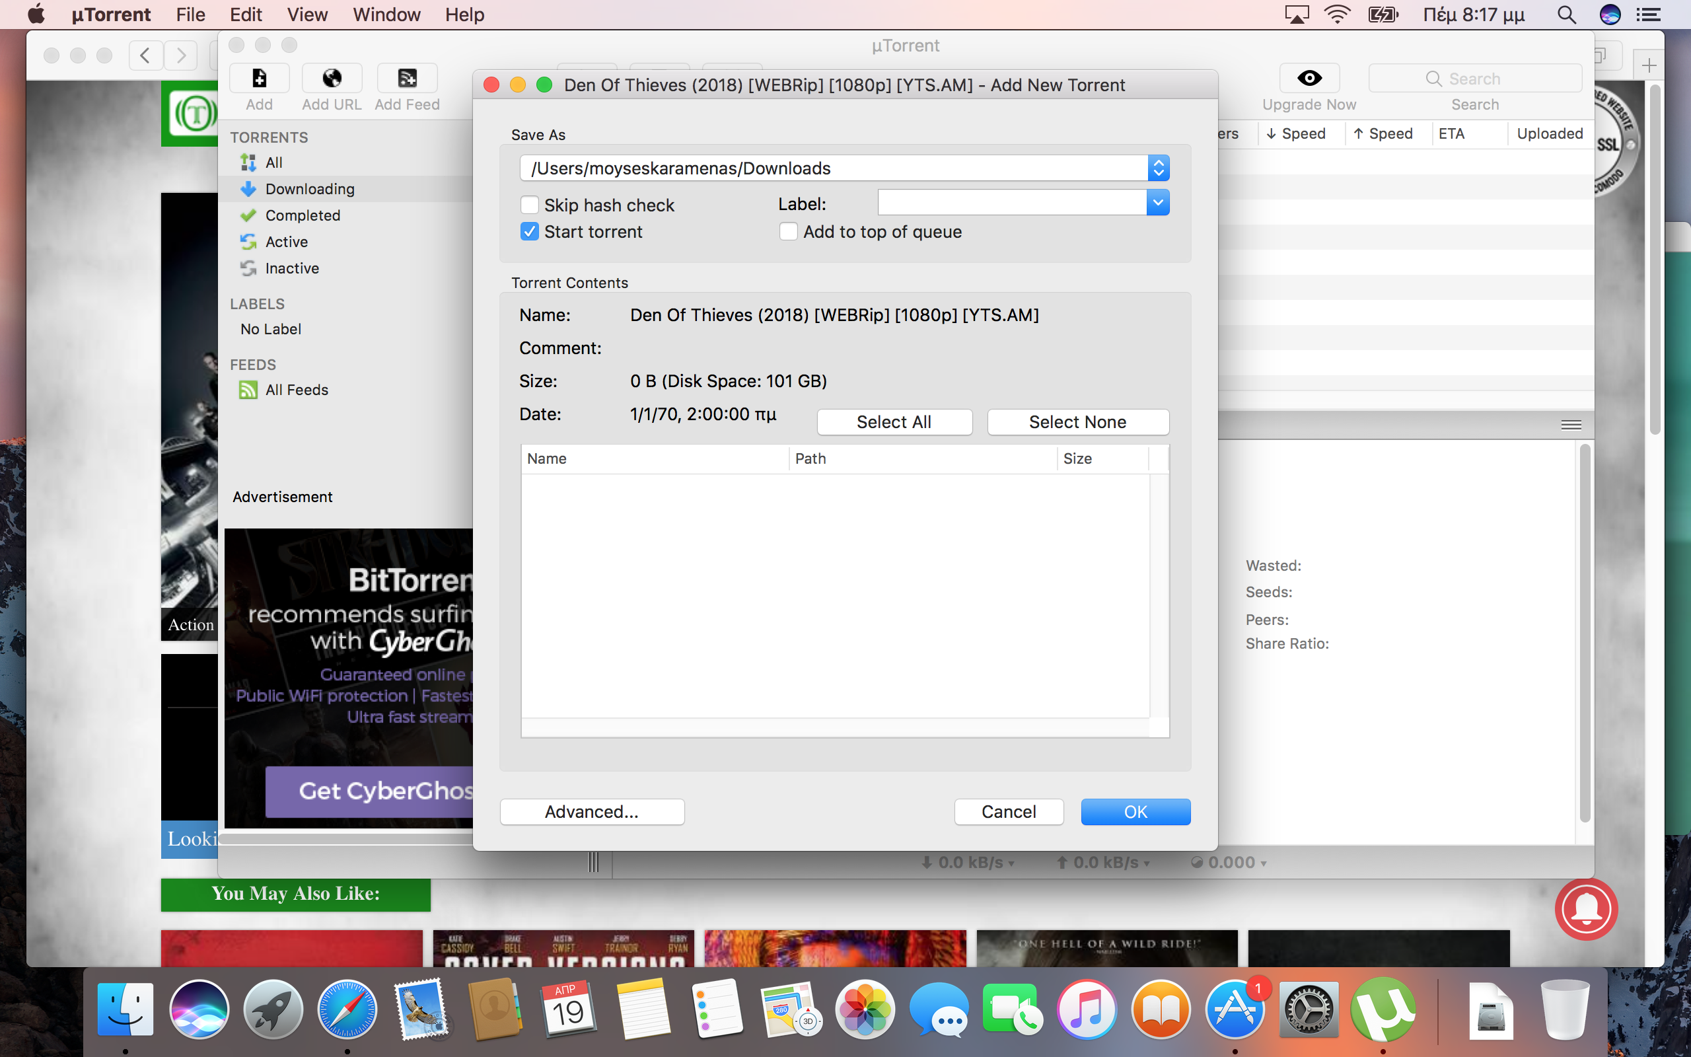Image resolution: width=1691 pixels, height=1057 pixels.
Task: Sort by Uploaded column header
Action: tap(1550, 133)
